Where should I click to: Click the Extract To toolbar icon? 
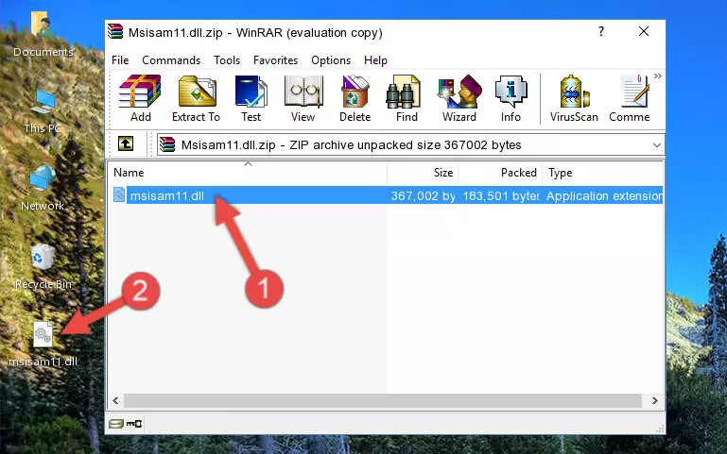tap(196, 98)
